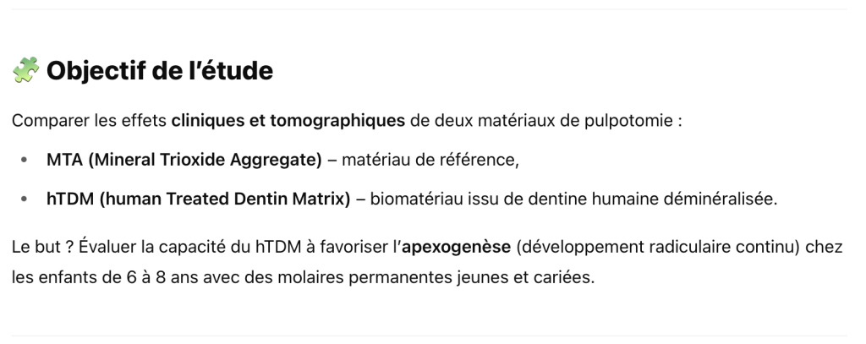Click the bullet point before hTDM
This screenshot has width=866, height=344.
pos(24,199)
